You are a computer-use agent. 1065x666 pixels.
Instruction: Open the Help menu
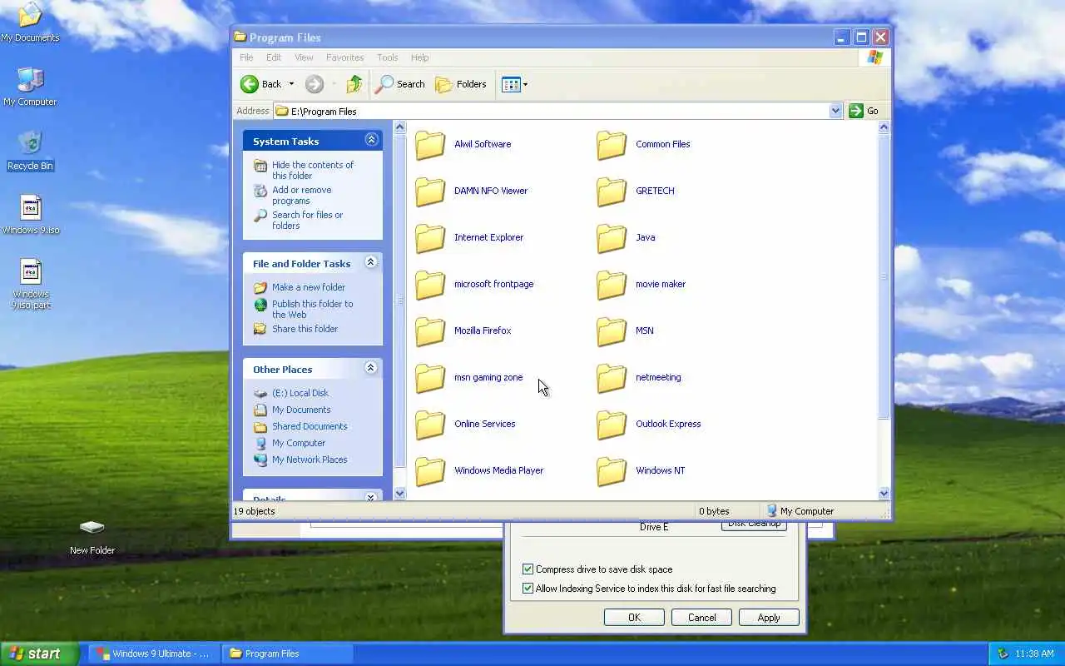tap(419, 57)
